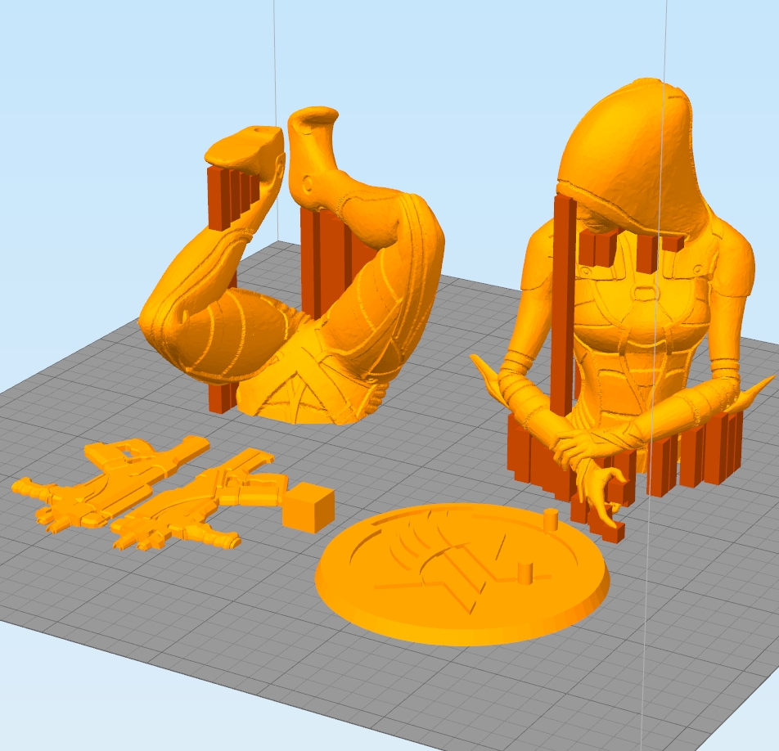Select the round emblem base disc
The image size is (779, 751).
[462, 576]
